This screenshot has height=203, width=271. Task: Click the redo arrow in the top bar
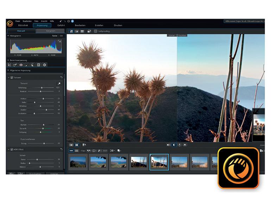coord(65,21)
